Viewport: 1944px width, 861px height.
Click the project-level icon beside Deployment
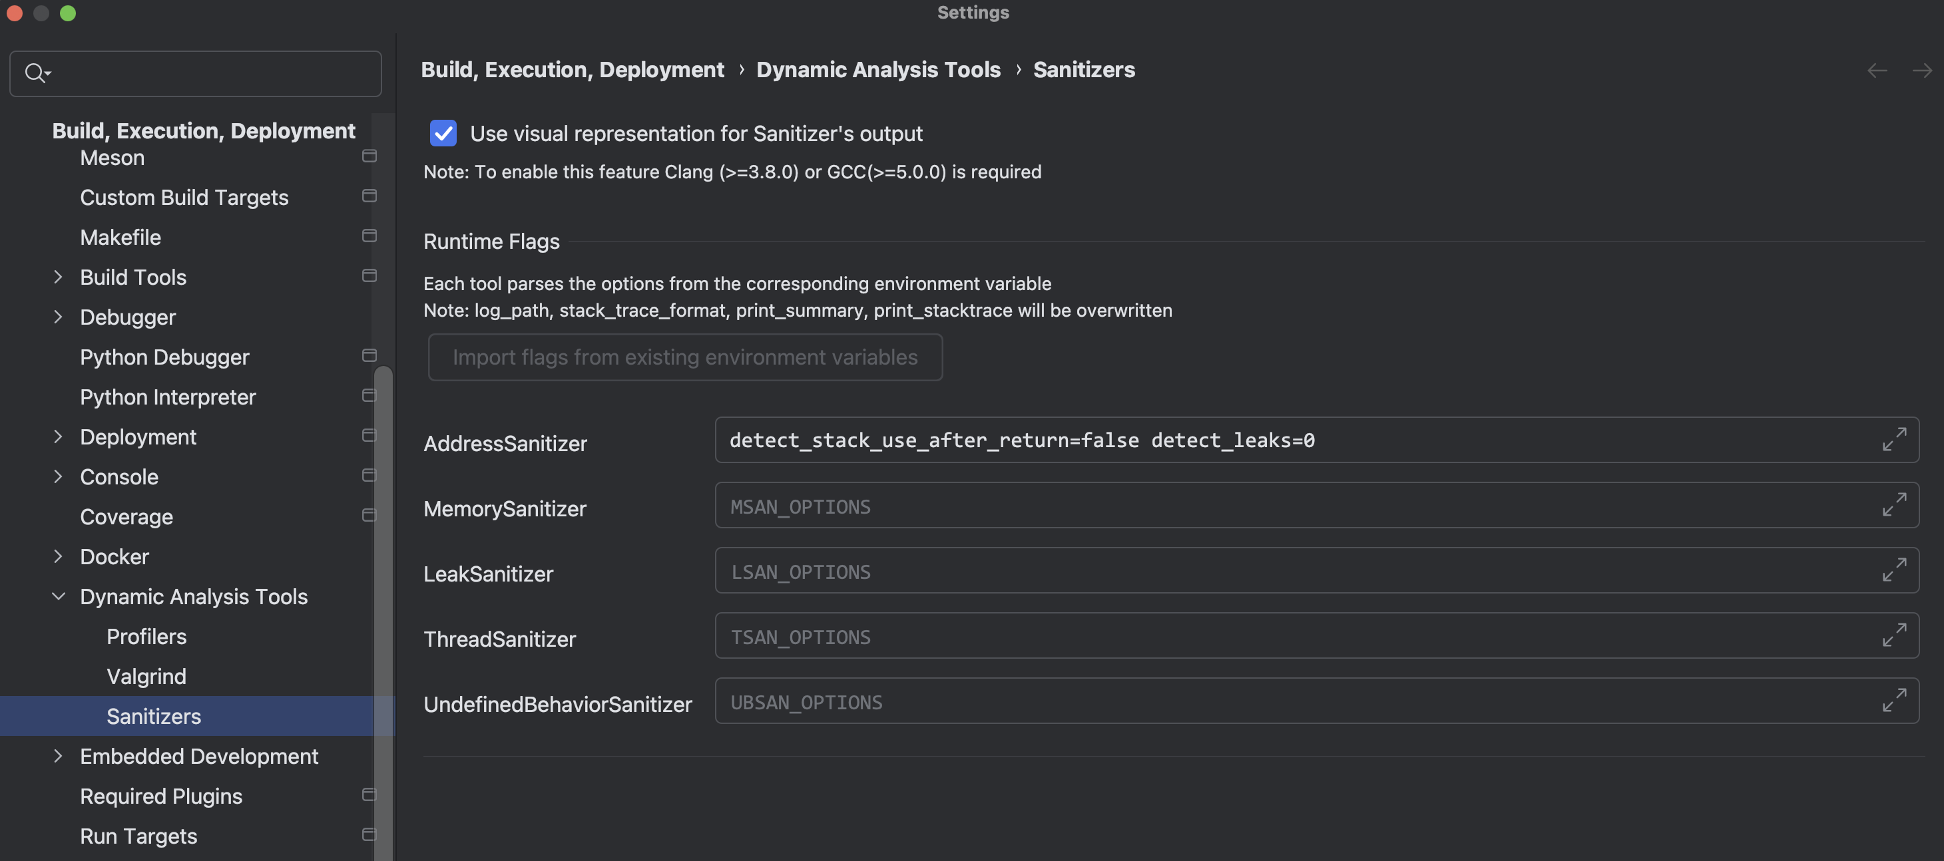[369, 436]
